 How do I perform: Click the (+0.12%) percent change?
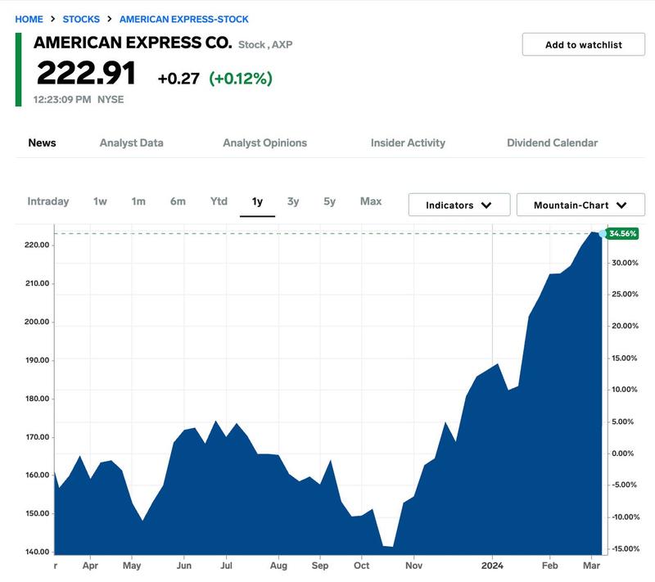[x=241, y=79]
